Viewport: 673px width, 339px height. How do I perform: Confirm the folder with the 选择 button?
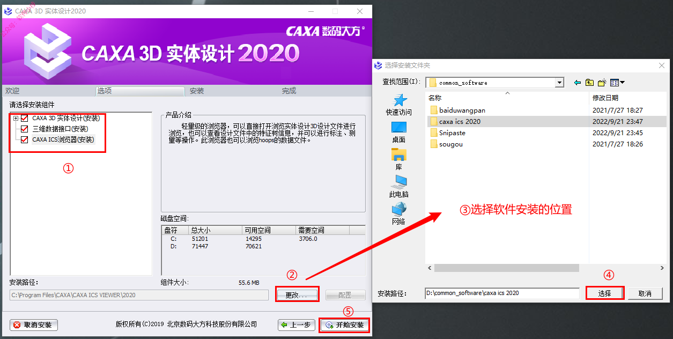(604, 293)
